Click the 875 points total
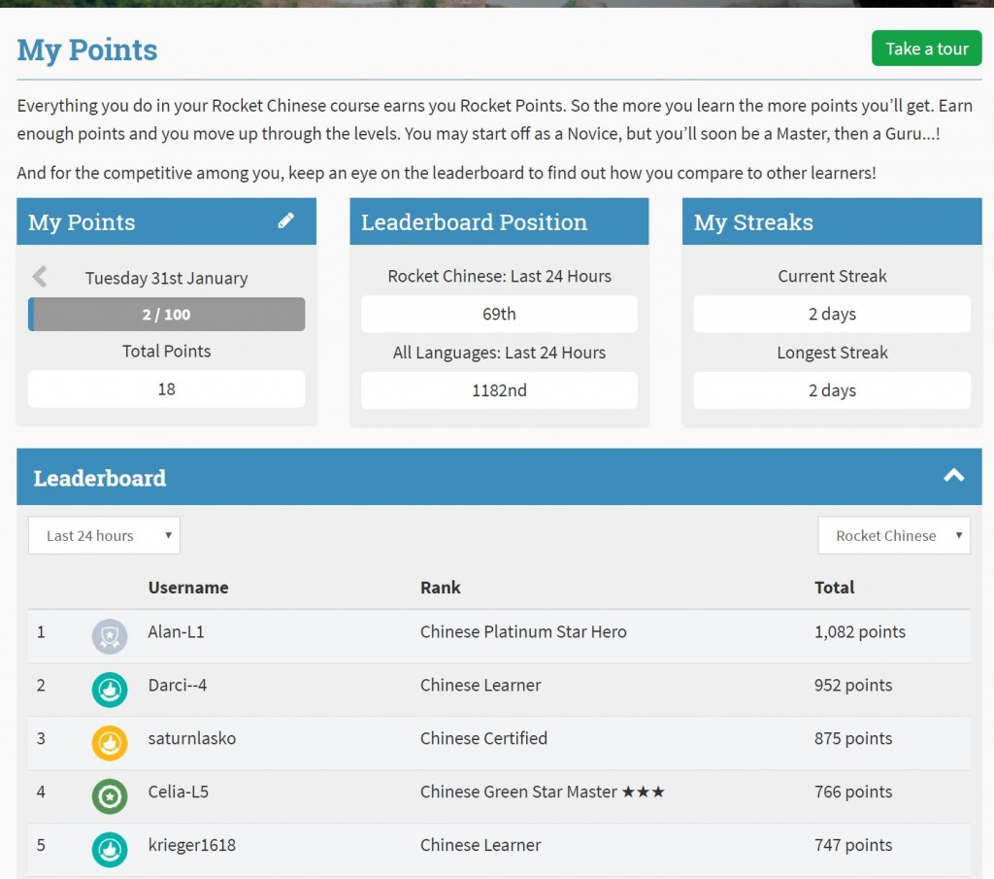 tap(853, 738)
